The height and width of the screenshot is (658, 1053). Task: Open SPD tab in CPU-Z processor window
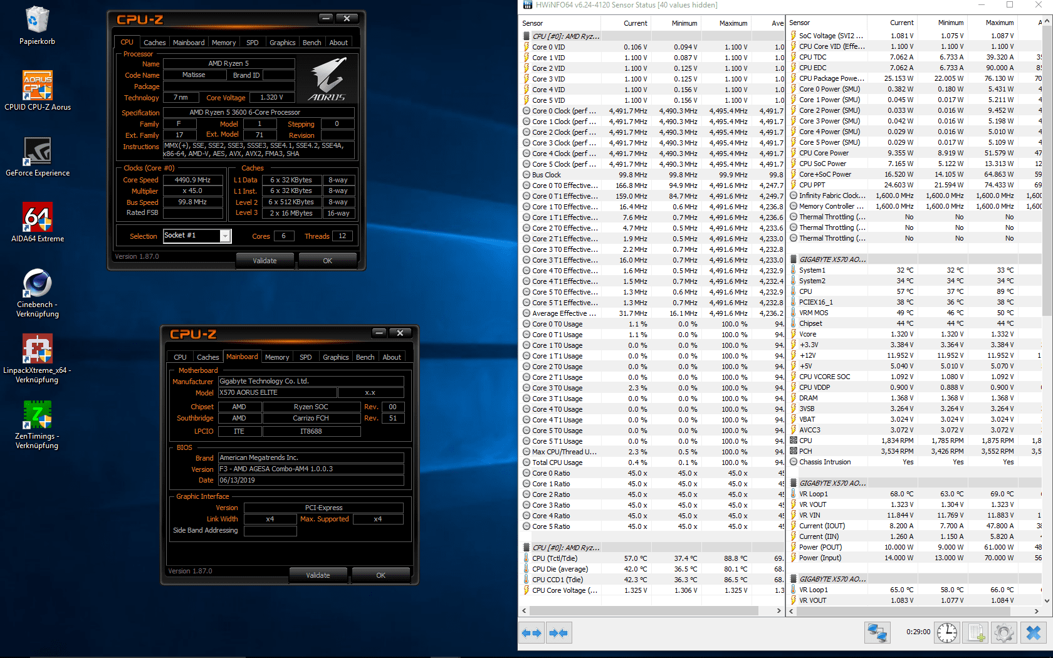pos(253,43)
